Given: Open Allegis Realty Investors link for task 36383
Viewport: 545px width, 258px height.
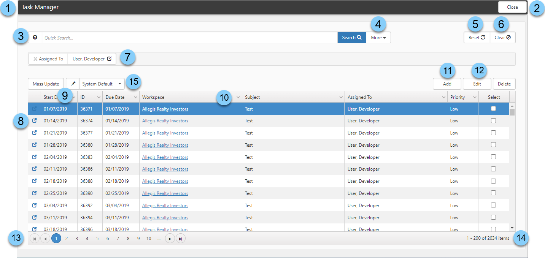Looking at the screenshot, I should coord(165,157).
